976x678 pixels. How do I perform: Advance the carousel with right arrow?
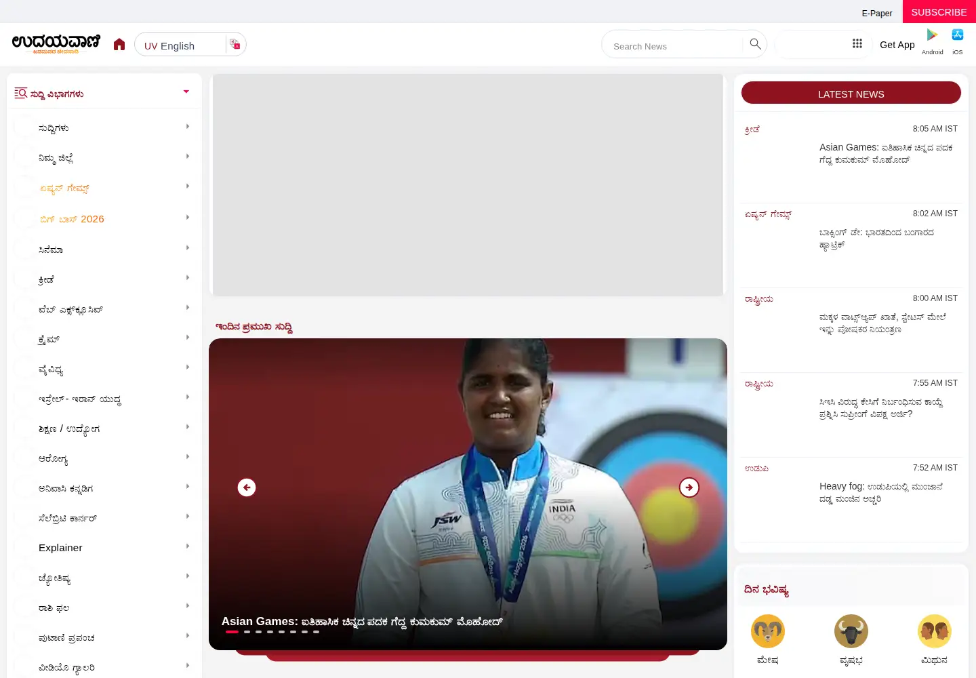(689, 487)
